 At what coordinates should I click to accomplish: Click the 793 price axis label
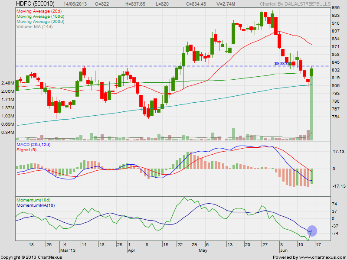[336, 94]
